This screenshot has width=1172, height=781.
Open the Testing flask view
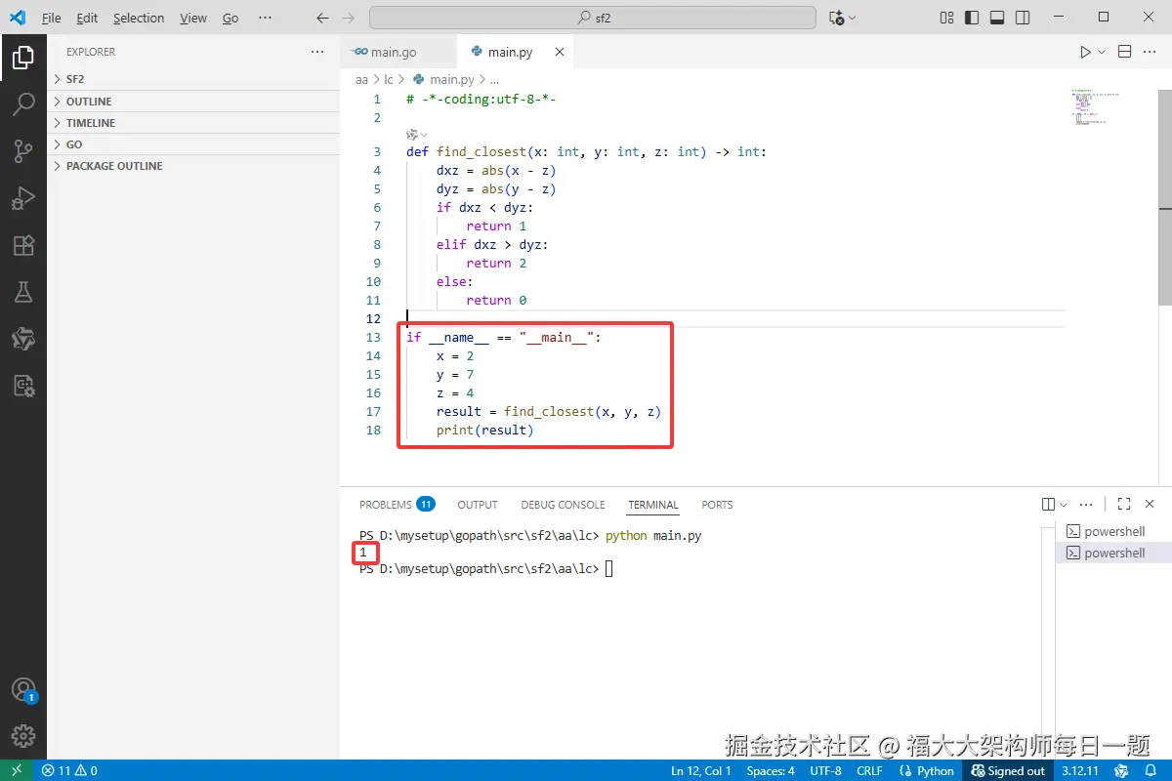point(23,292)
